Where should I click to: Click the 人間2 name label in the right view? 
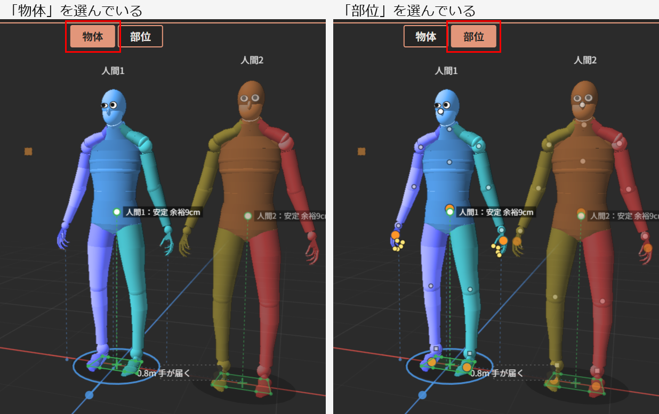tap(585, 60)
